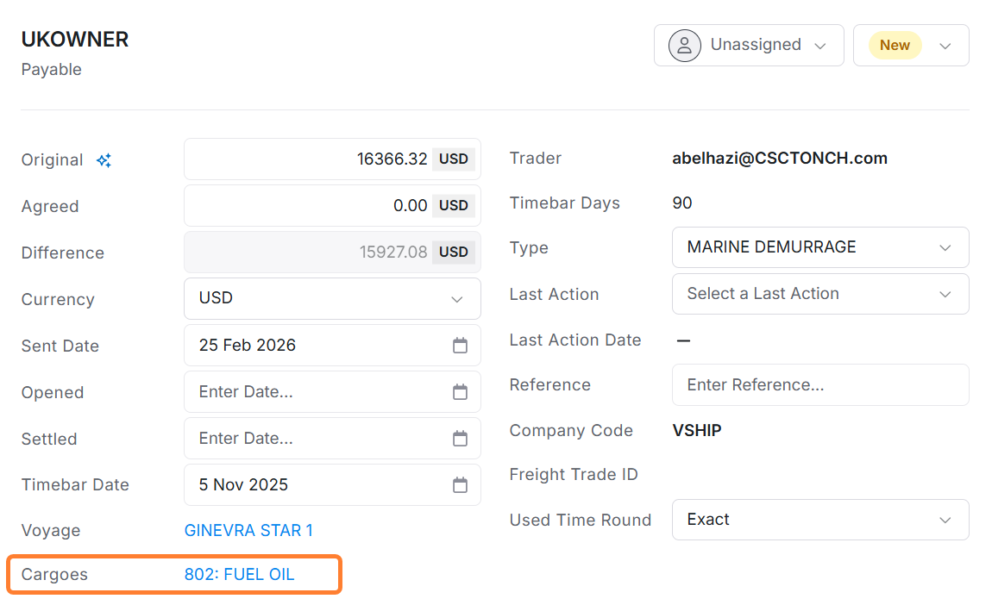Click the AI sparkle icon beside Original
The width and height of the screenshot is (992, 605).
104,159
